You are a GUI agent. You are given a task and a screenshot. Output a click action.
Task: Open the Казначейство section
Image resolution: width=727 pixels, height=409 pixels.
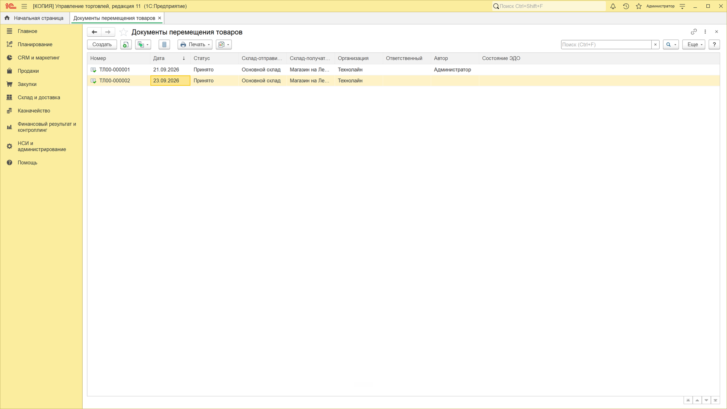[34, 111]
